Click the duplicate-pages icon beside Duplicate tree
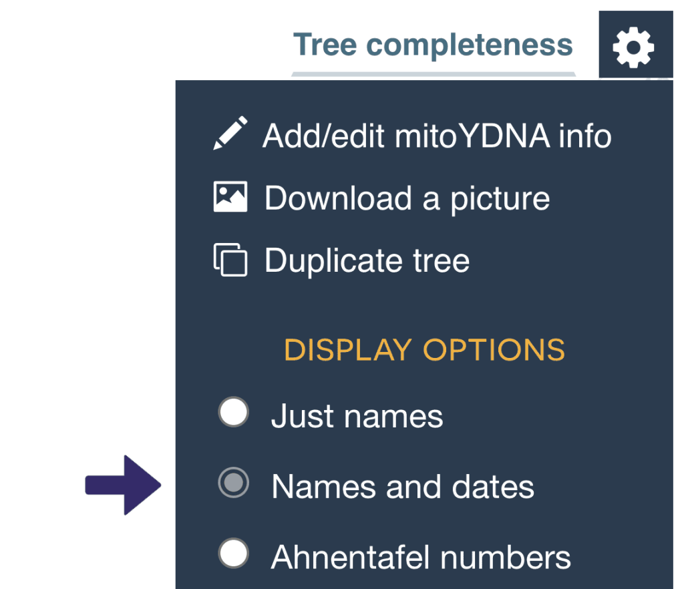 [x=229, y=259]
